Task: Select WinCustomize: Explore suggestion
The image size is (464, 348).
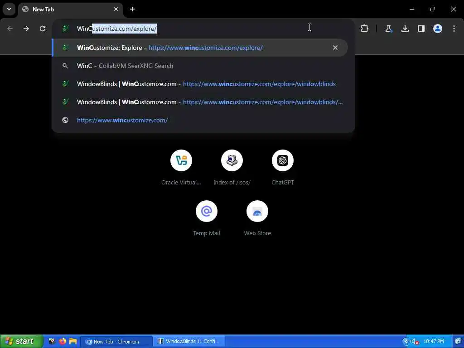Action: click(x=200, y=48)
